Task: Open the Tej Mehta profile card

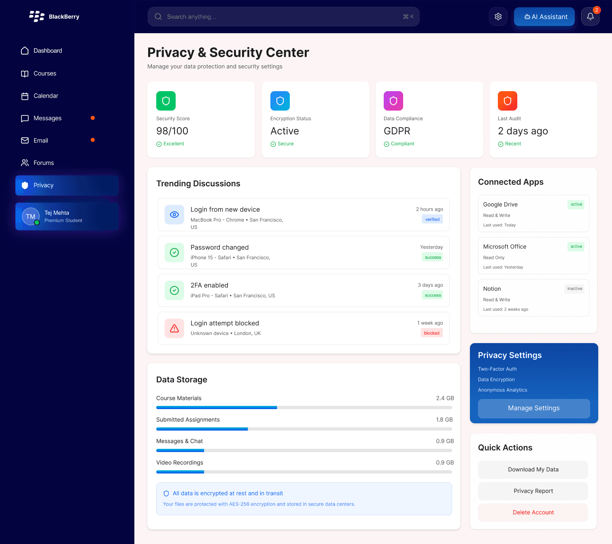Action: coord(66,216)
